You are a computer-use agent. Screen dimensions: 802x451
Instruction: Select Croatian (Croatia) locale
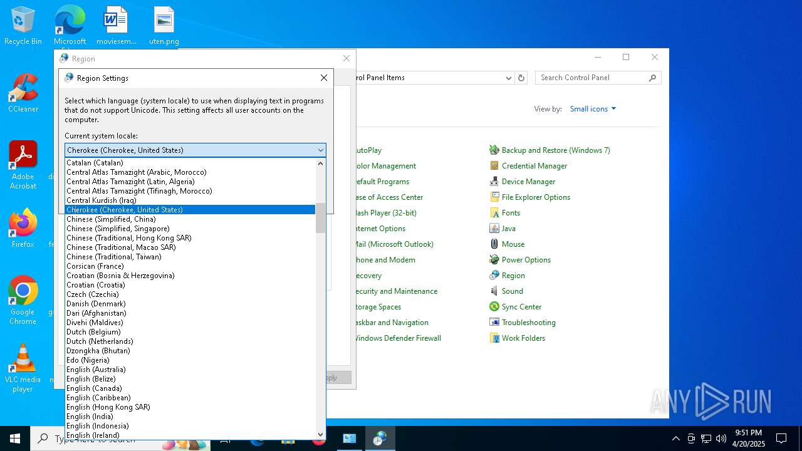[190, 285]
